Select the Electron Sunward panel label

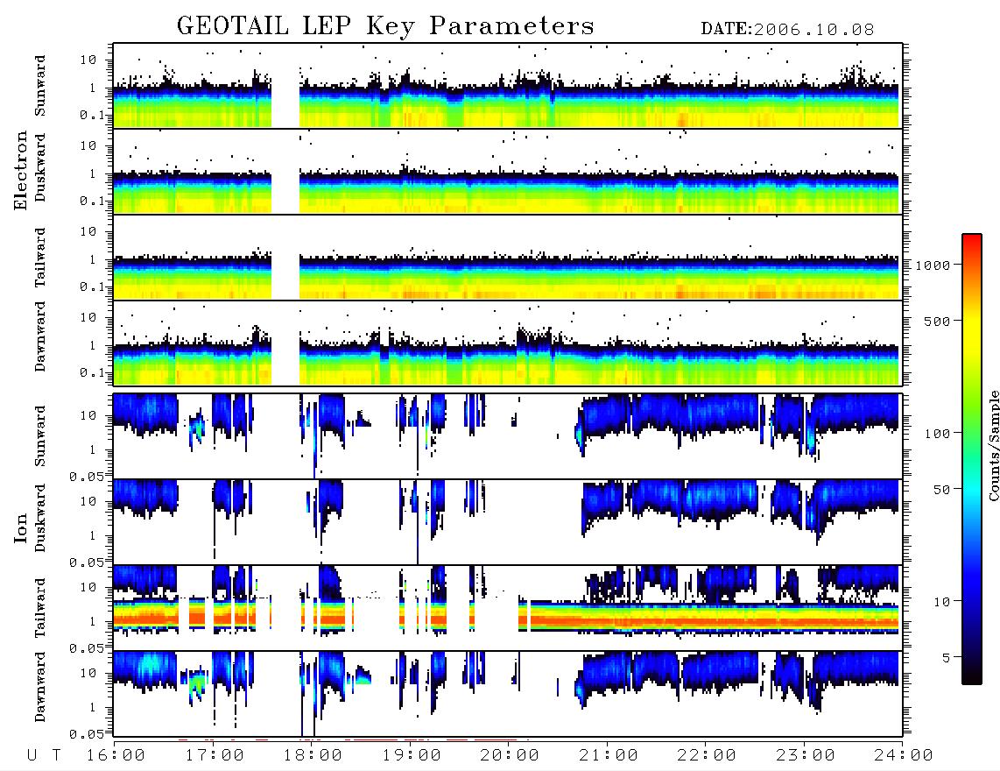40,86
